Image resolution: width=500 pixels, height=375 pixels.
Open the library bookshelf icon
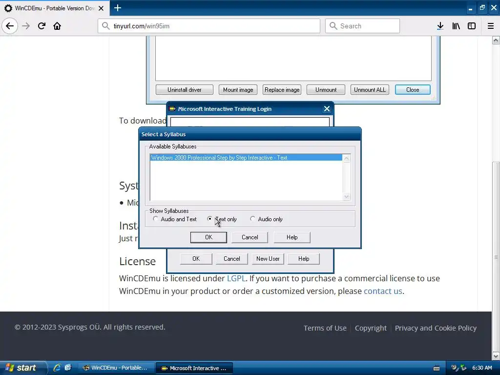pos(456,26)
